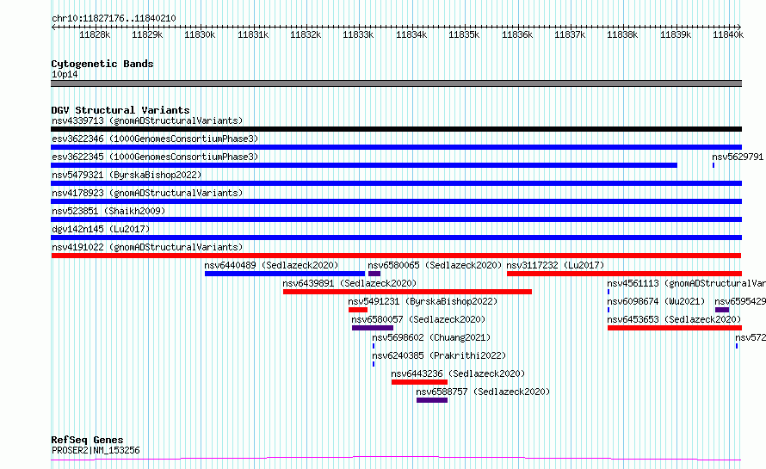Click the red nsv6453653 variant bar
766x469 pixels.
[675, 328]
